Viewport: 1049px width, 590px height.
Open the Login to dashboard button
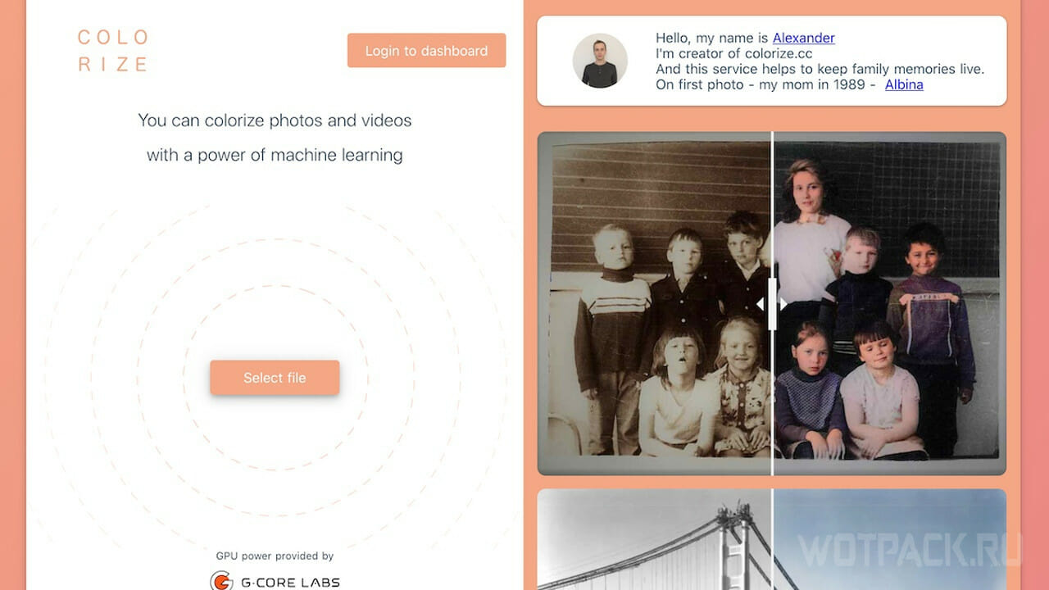click(426, 51)
